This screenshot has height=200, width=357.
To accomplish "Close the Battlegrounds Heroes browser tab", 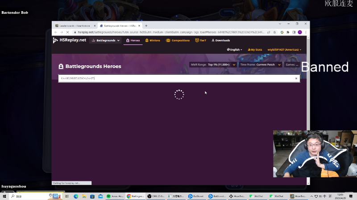I will pos(139,26).
